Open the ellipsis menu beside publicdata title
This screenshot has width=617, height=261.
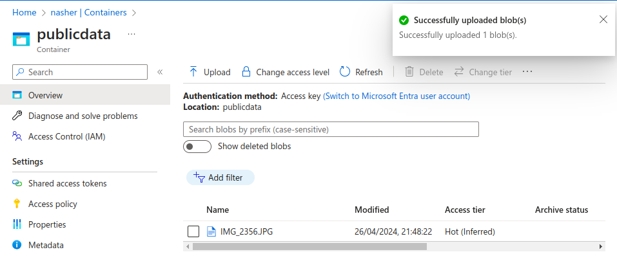132,34
